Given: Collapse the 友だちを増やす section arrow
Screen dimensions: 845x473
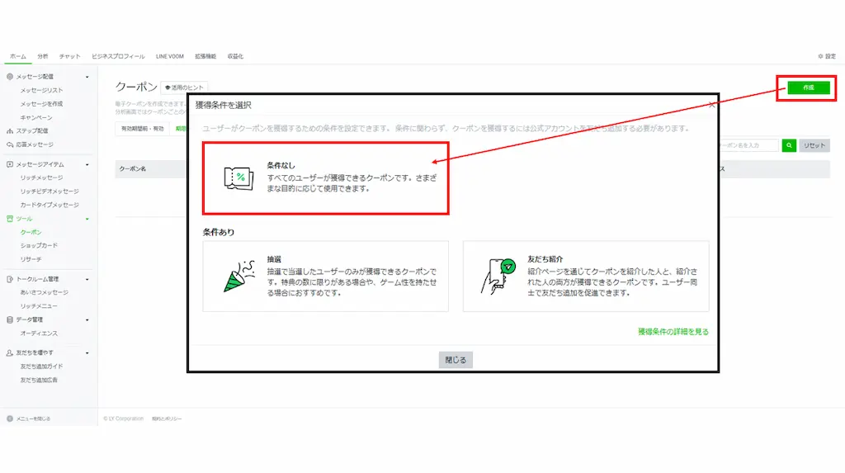Looking at the screenshot, I should point(87,353).
